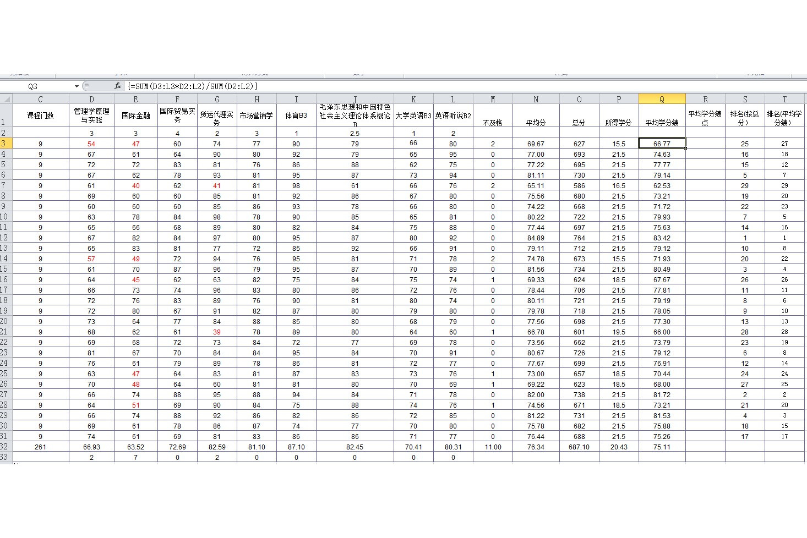
Task: Click the 市场营销学 header cell
Action: pyautogui.click(x=257, y=116)
